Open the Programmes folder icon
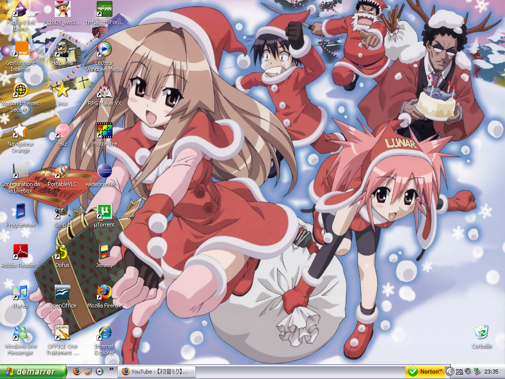This screenshot has width=505, height=379. pos(21,216)
